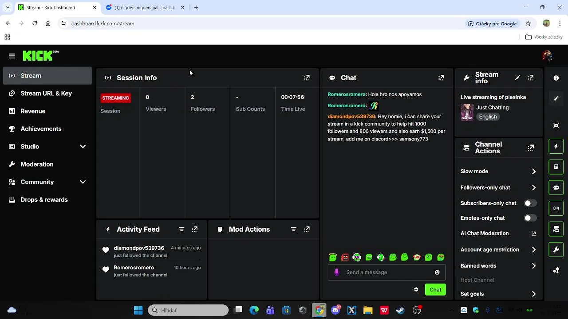This screenshot has height=319, width=568.
Task: Click the English language tag
Action: (x=488, y=117)
